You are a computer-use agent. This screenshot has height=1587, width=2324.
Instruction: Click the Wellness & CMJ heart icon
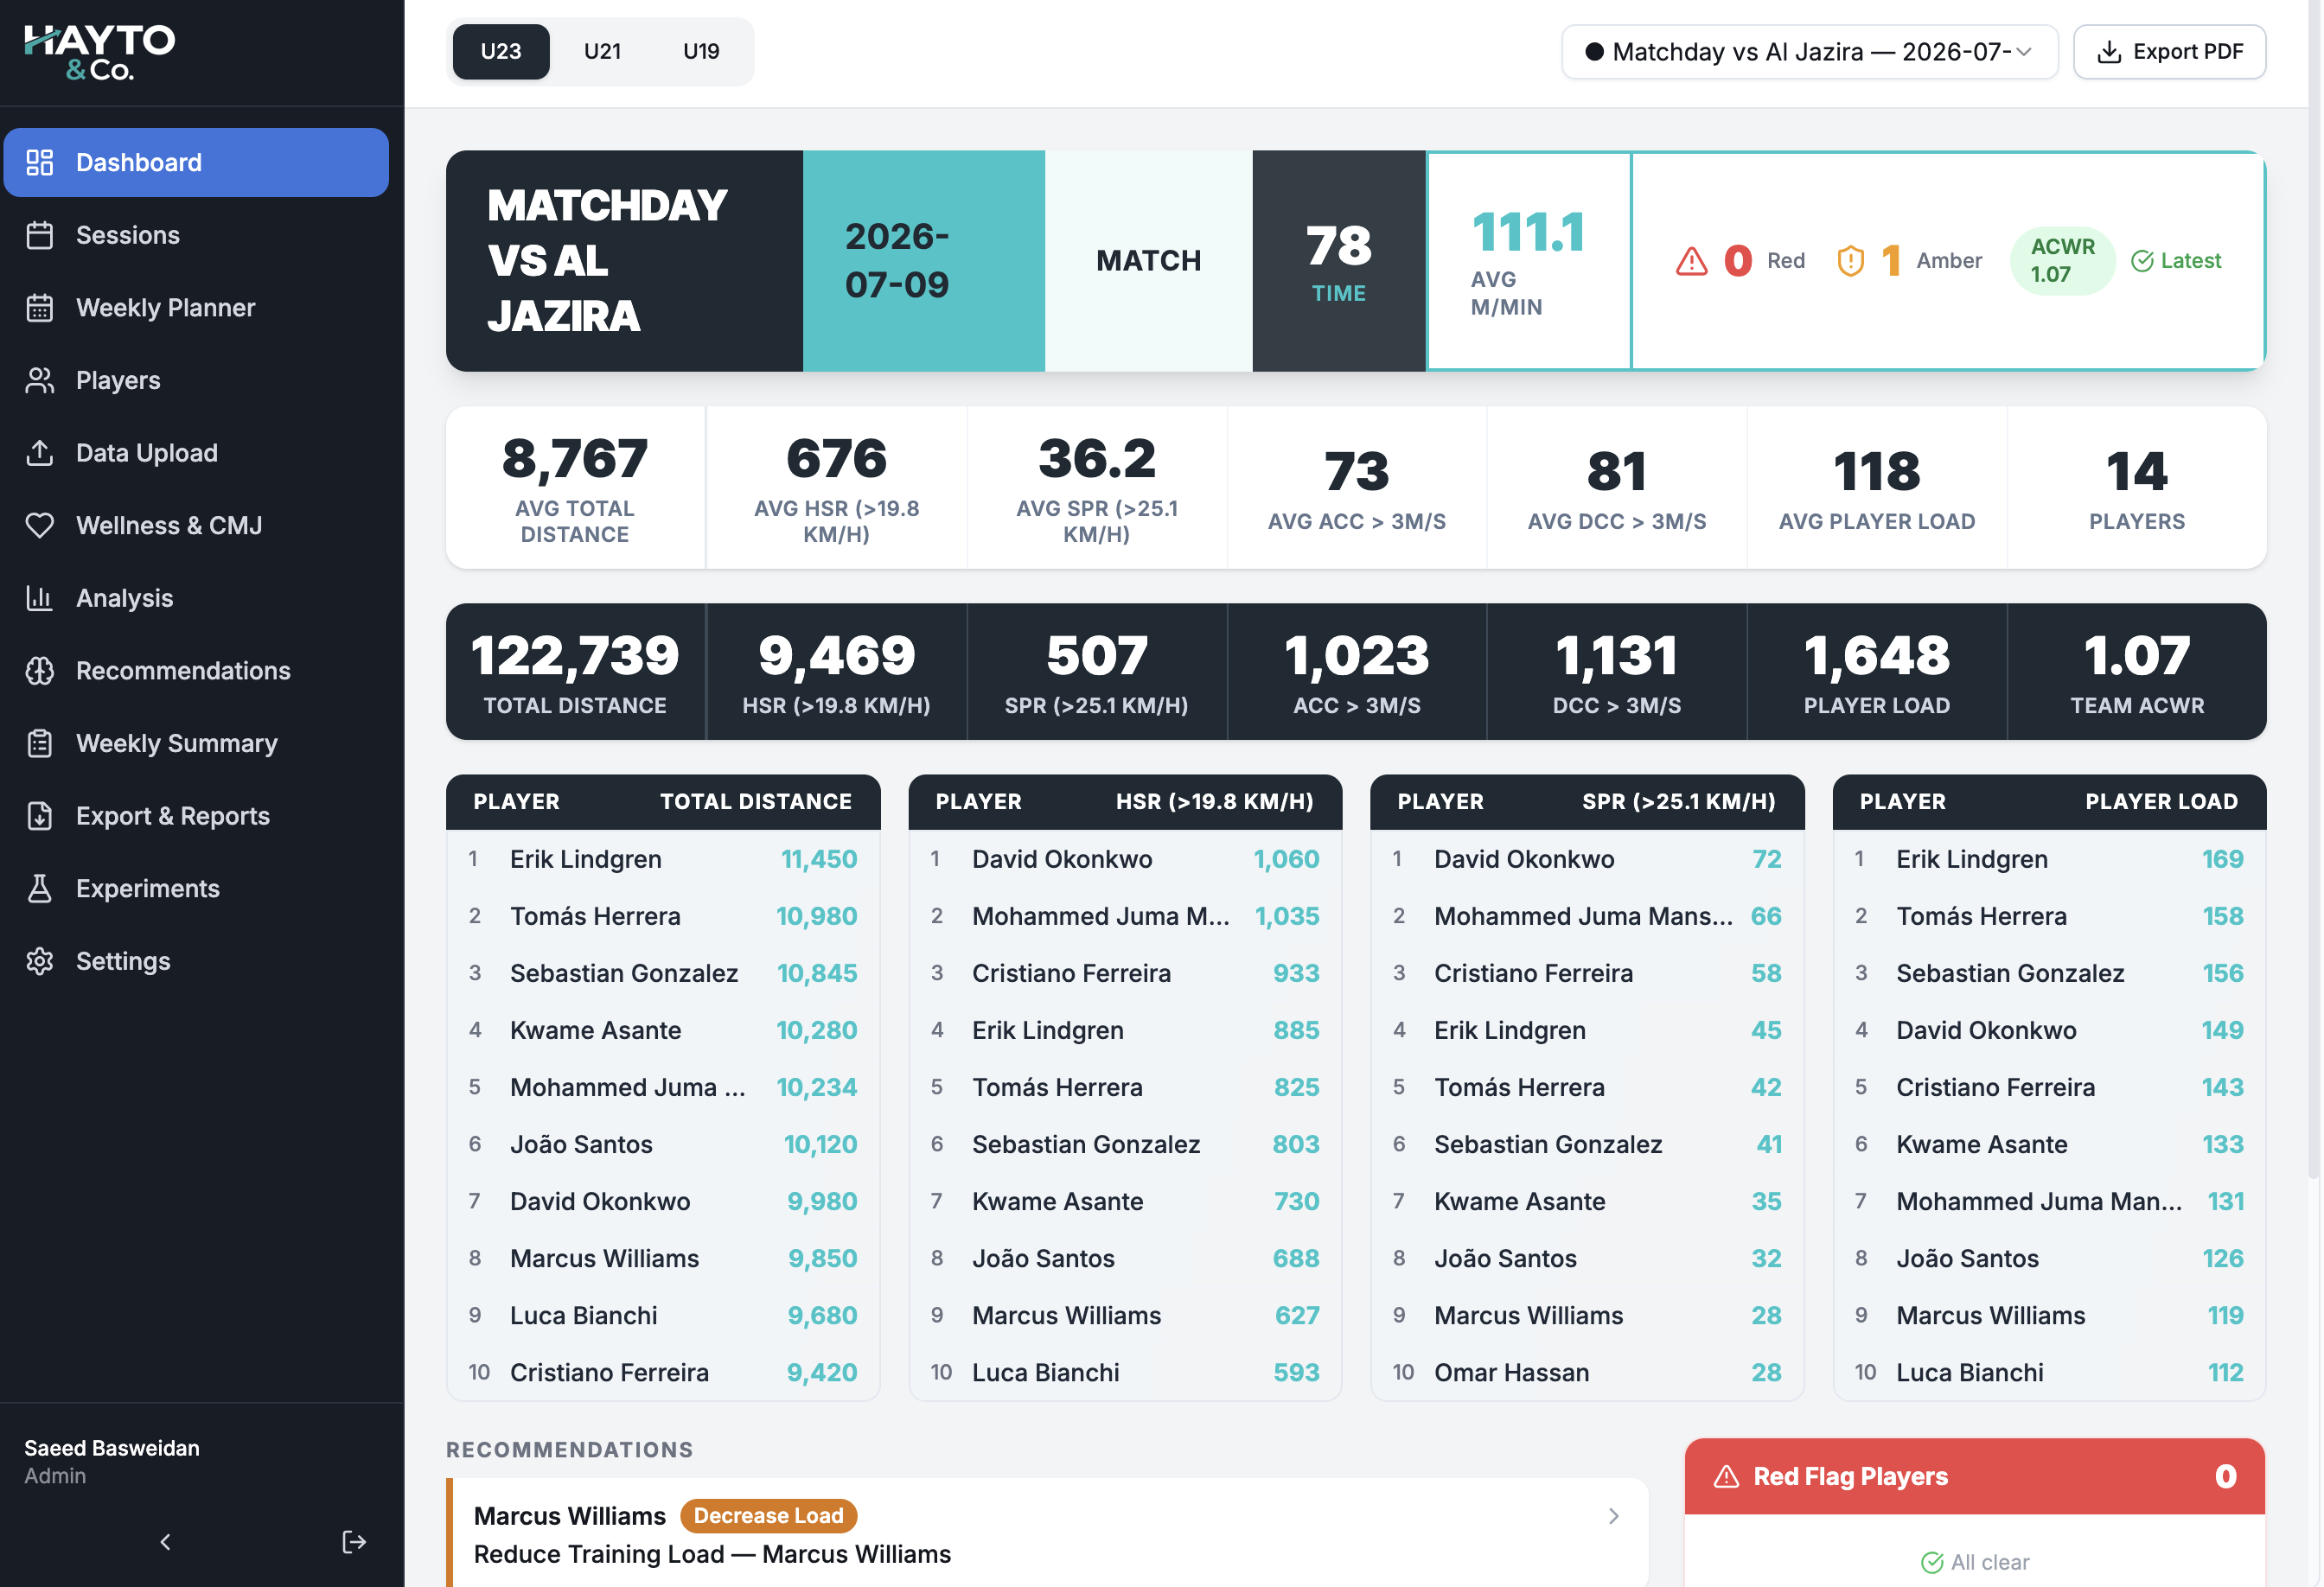click(x=39, y=525)
